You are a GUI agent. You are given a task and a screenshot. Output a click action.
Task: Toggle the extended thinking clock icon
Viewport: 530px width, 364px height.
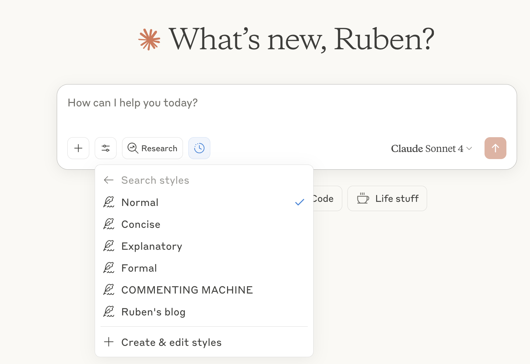pyautogui.click(x=199, y=148)
